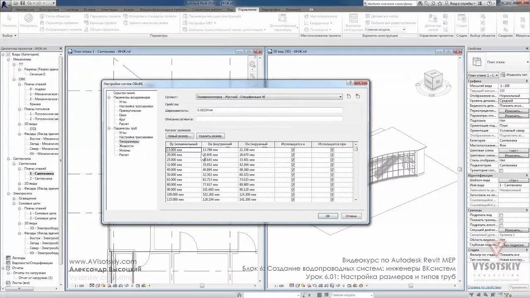Toggle 'Используется при' checkbox for the 80.000 мм row
The image size is (530, 298).
coord(332,185)
